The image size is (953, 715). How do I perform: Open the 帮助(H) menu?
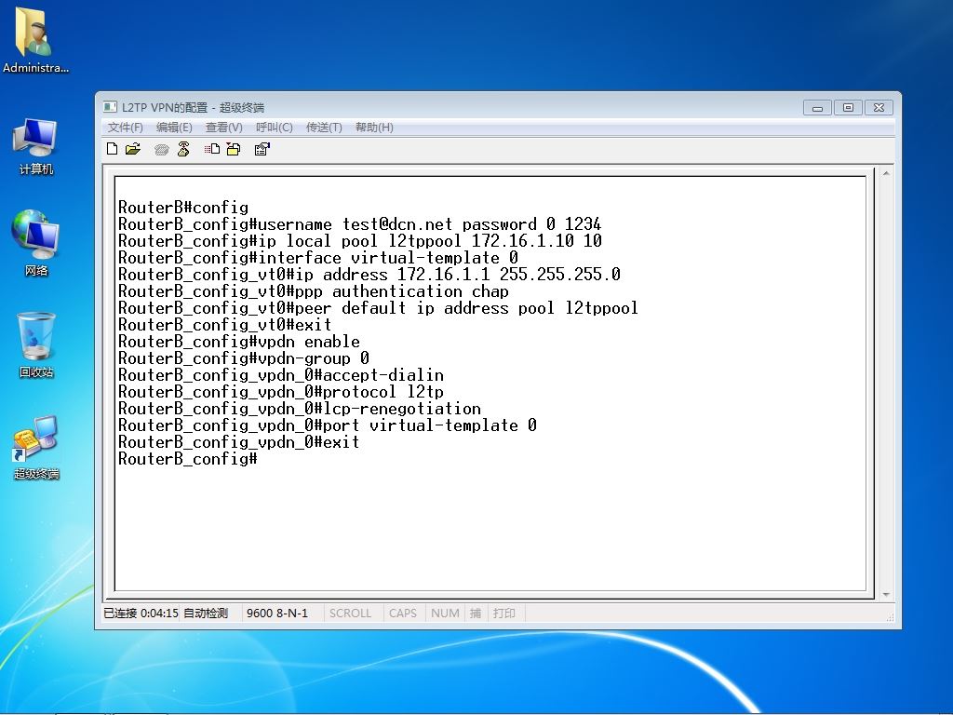(x=374, y=127)
